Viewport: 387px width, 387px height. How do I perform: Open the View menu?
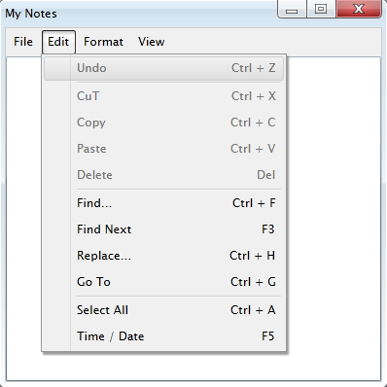152,42
